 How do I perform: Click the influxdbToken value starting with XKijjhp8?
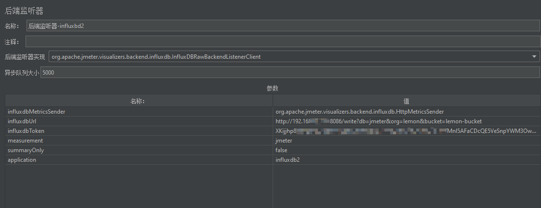[x=407, y=131]
